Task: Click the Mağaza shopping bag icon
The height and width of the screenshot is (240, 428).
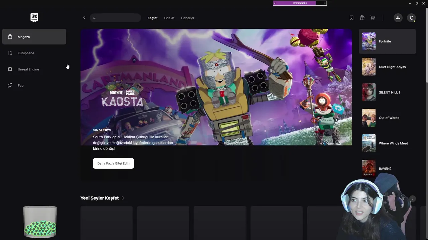Action: 10,37
